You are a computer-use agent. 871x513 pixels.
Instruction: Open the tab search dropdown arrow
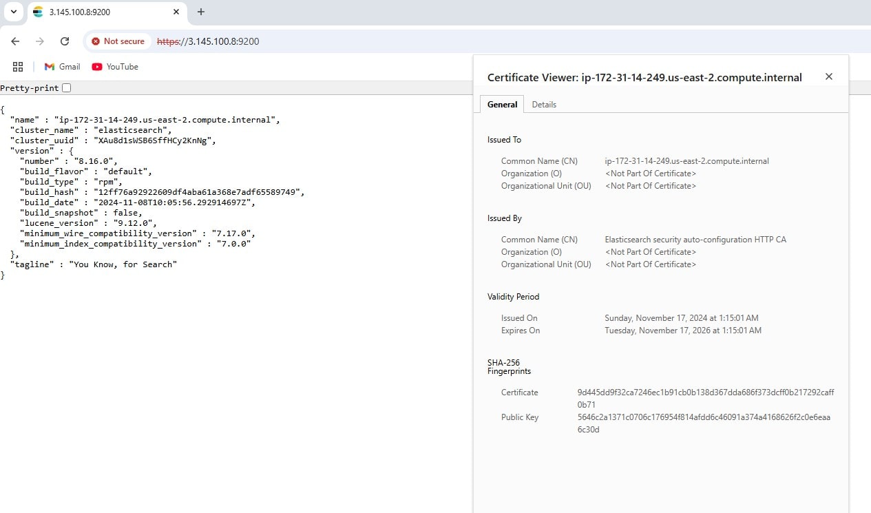13,12
